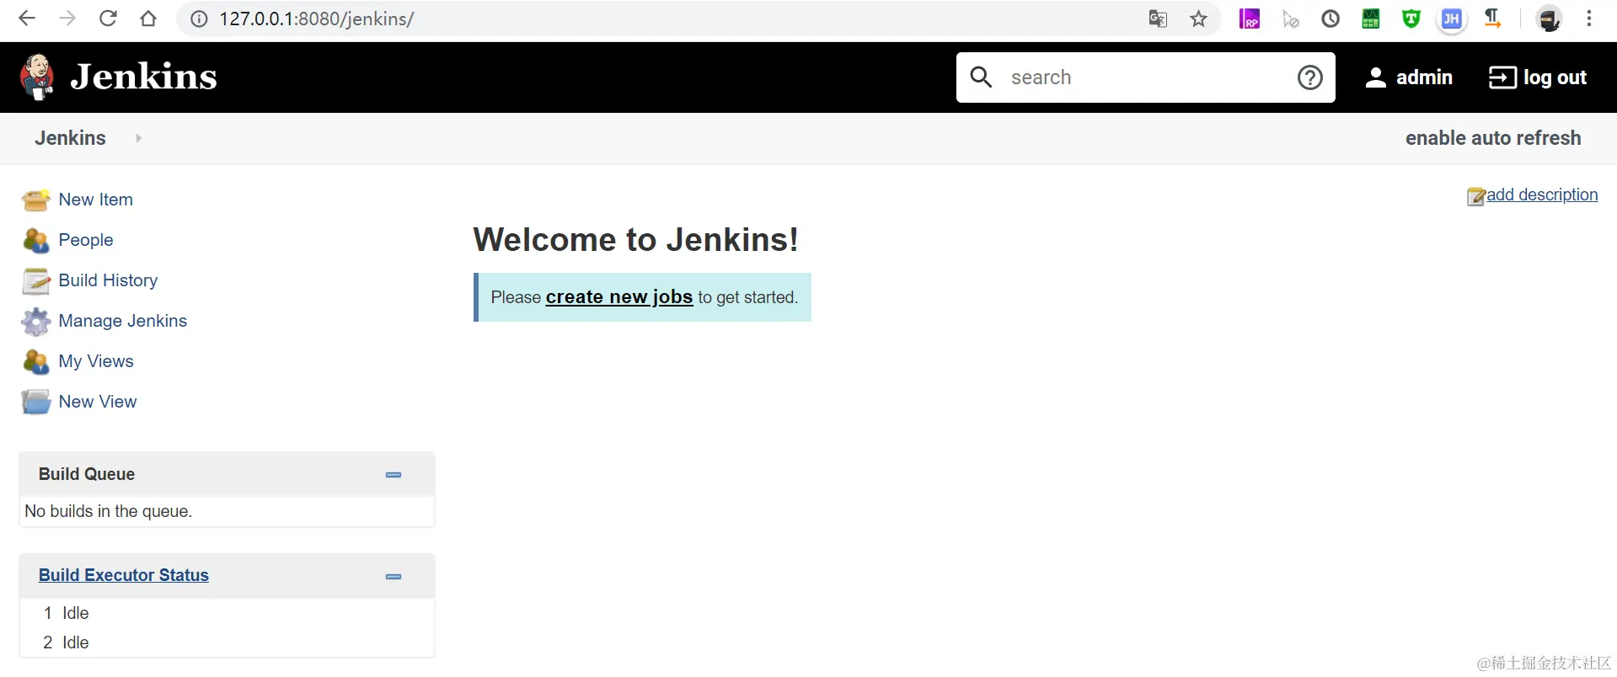Click the My Views icon
1617x677 pixels.
(35, 362)
